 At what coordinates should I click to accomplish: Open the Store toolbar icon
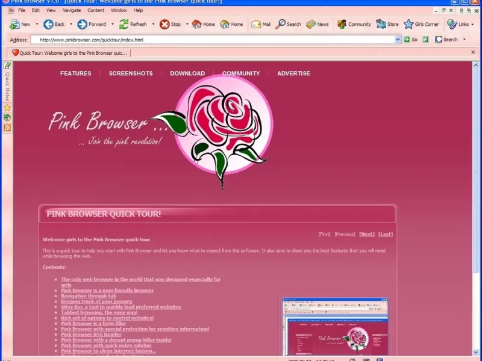(x=381, y=24)
